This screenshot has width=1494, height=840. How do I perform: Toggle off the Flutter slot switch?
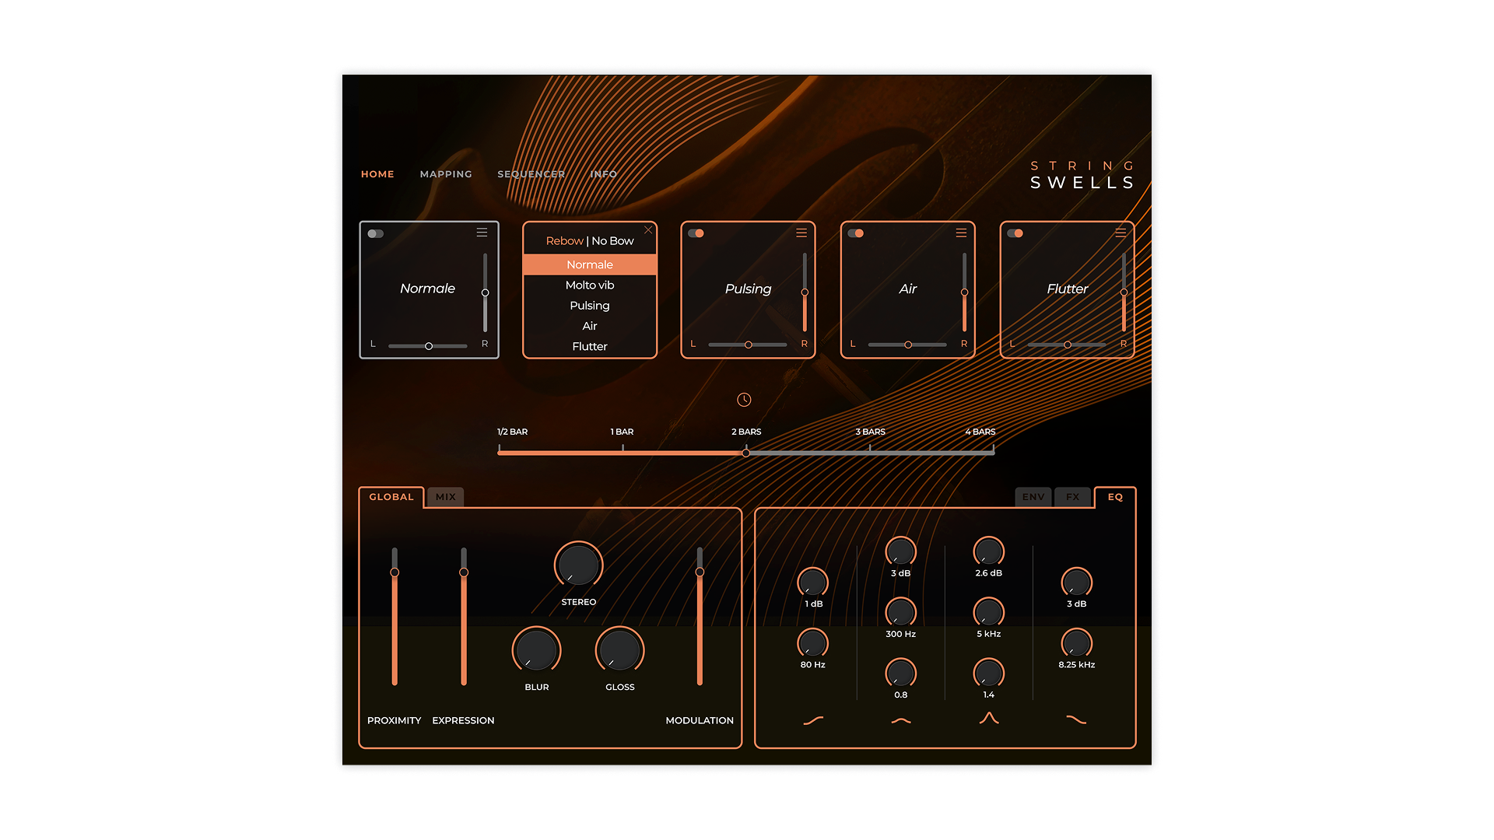(1015, 233)
